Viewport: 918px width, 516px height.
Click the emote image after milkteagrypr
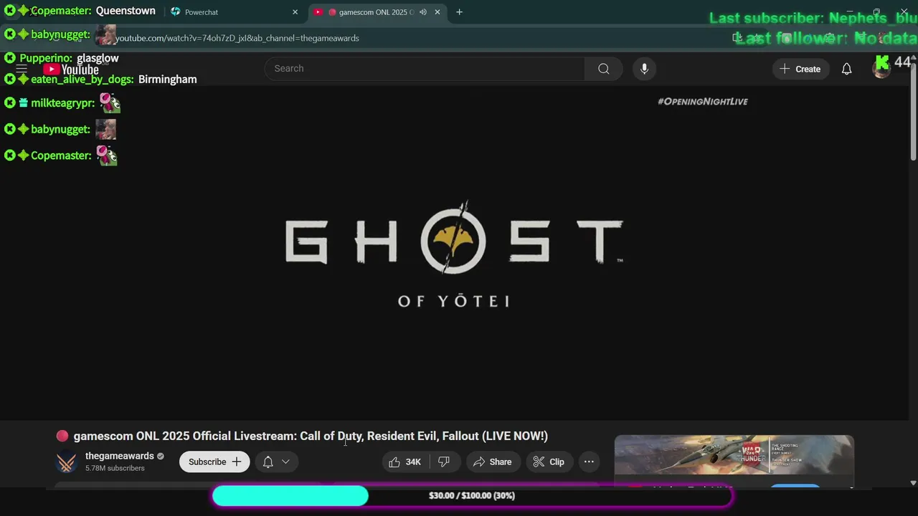(x=110, y=103)
